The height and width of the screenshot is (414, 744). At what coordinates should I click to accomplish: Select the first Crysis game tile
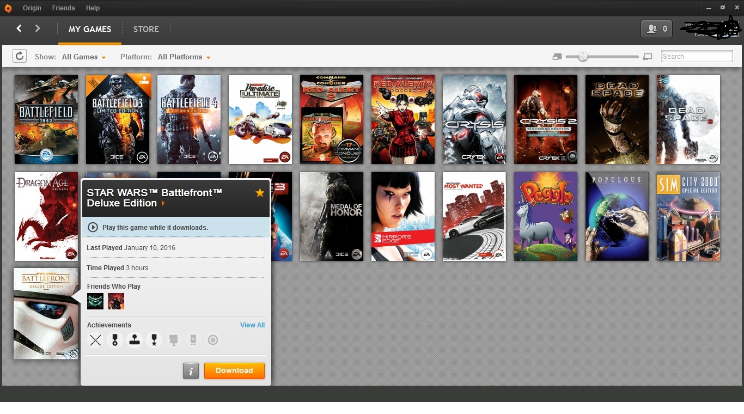point(474,119)
